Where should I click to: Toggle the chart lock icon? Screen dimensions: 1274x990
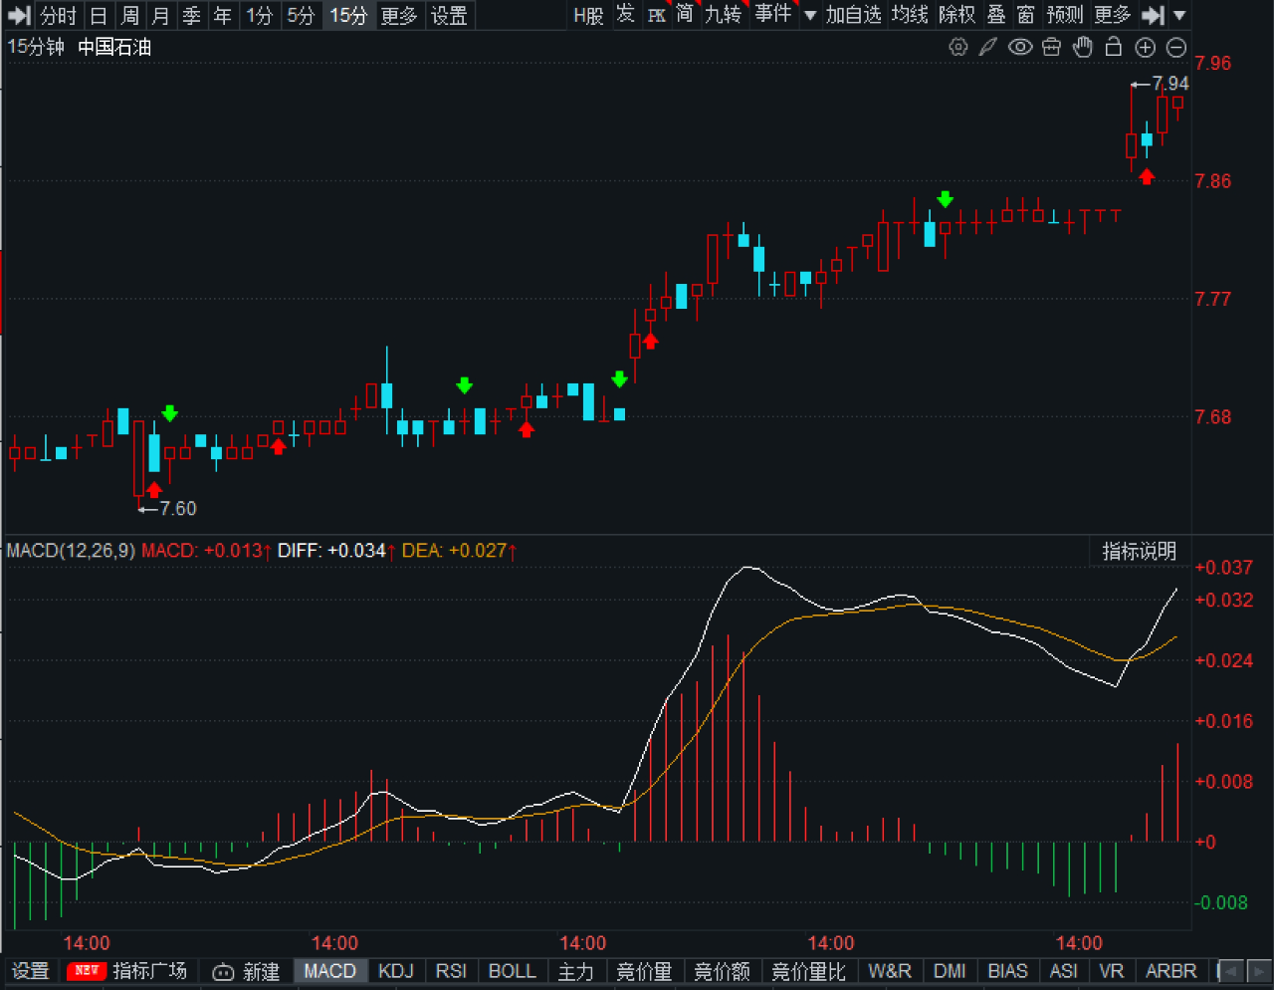1114,47
